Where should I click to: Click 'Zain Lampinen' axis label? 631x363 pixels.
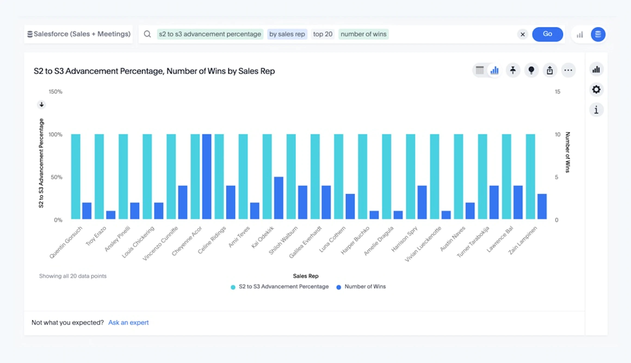[x=523, y=241]
